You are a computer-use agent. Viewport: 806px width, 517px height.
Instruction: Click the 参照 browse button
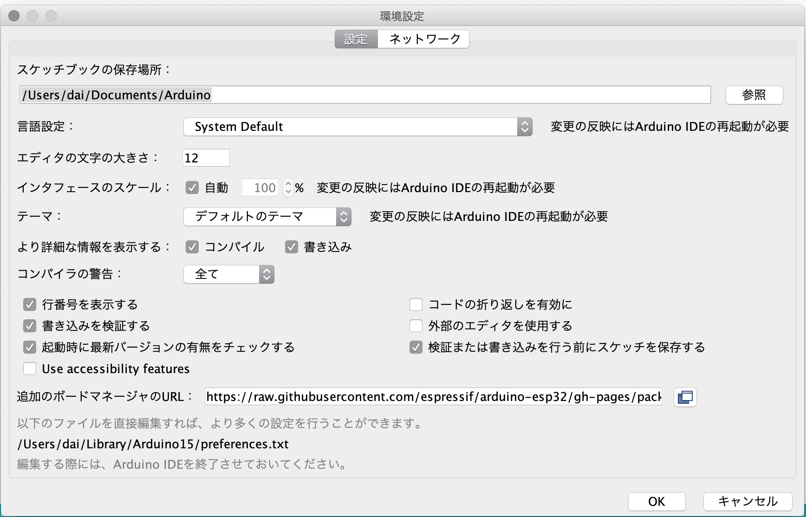point(754,95)
